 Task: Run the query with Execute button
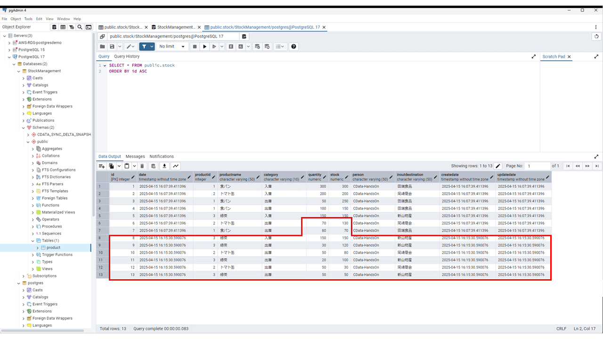click(204, 47)
